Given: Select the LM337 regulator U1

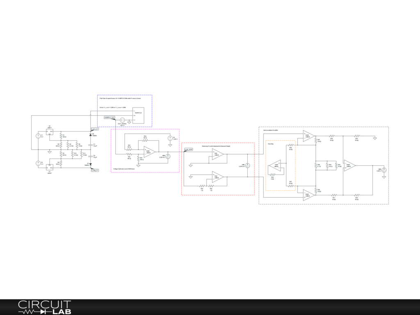Looking at the screenshot, I should [50, 167].
